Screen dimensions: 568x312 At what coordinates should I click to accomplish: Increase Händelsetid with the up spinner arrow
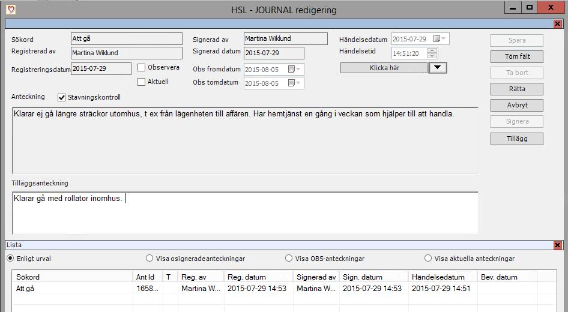pyautogui.click(x=432, y=50)
